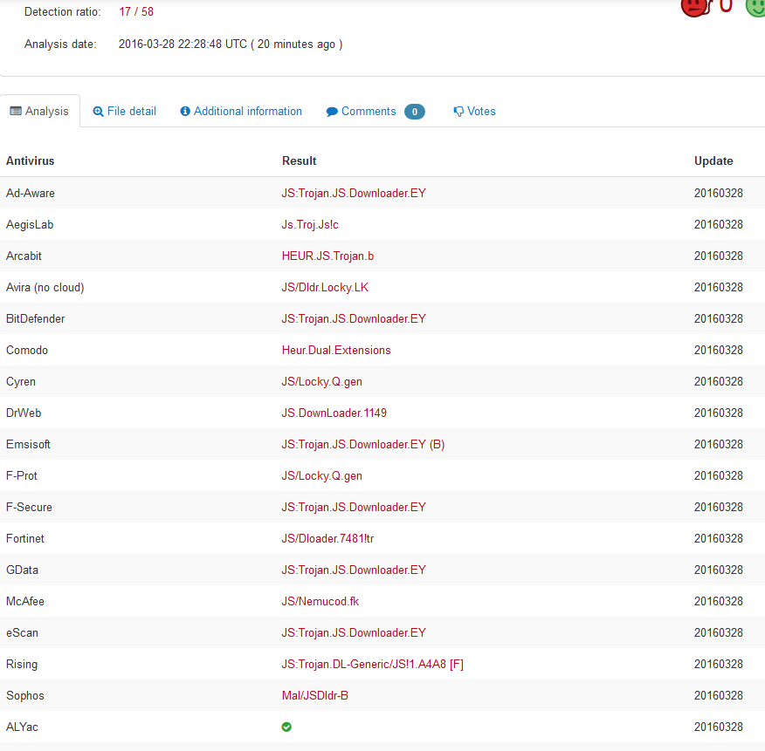Click the analysis date 2016-03-28 22:28:48 UTC
The width and height of the screenshot is (765, 751).
pos(183,44)
